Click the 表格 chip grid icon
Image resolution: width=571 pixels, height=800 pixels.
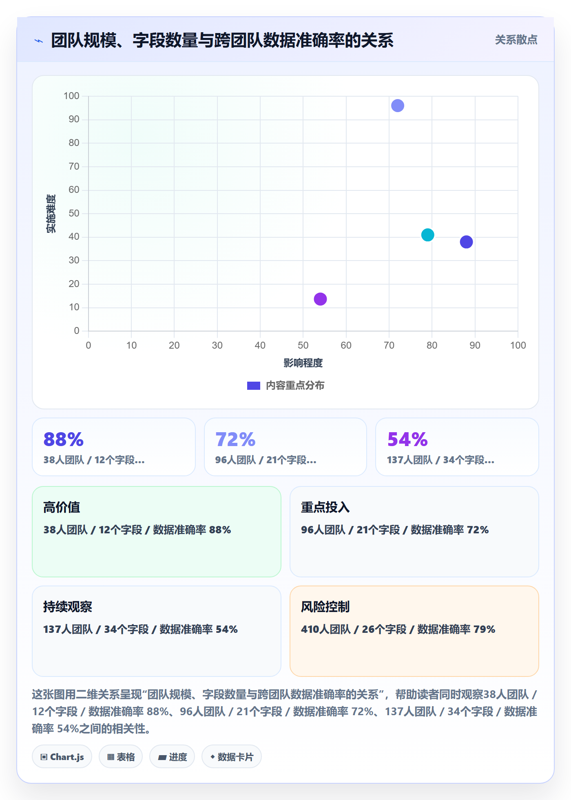click(111, 757)
